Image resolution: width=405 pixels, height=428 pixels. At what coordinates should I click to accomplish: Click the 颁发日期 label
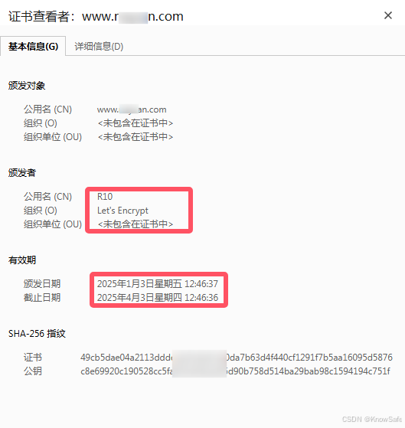(x=42, y=284)
